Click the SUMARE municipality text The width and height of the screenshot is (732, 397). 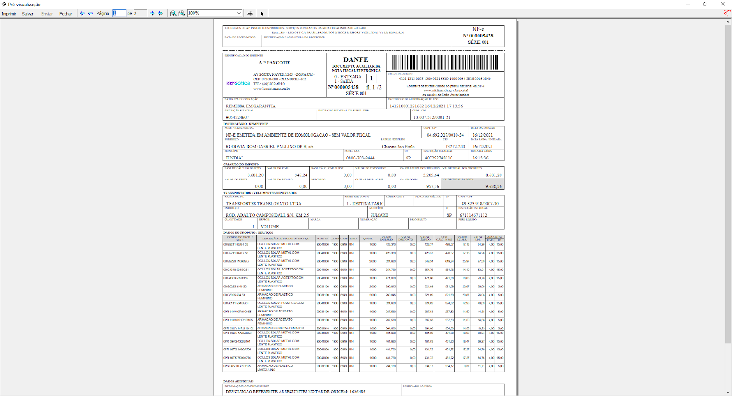coord(379,215)
